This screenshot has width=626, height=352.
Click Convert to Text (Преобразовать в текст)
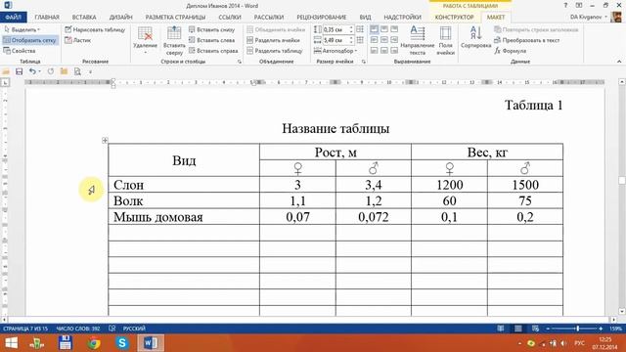(x=527, y=40)
